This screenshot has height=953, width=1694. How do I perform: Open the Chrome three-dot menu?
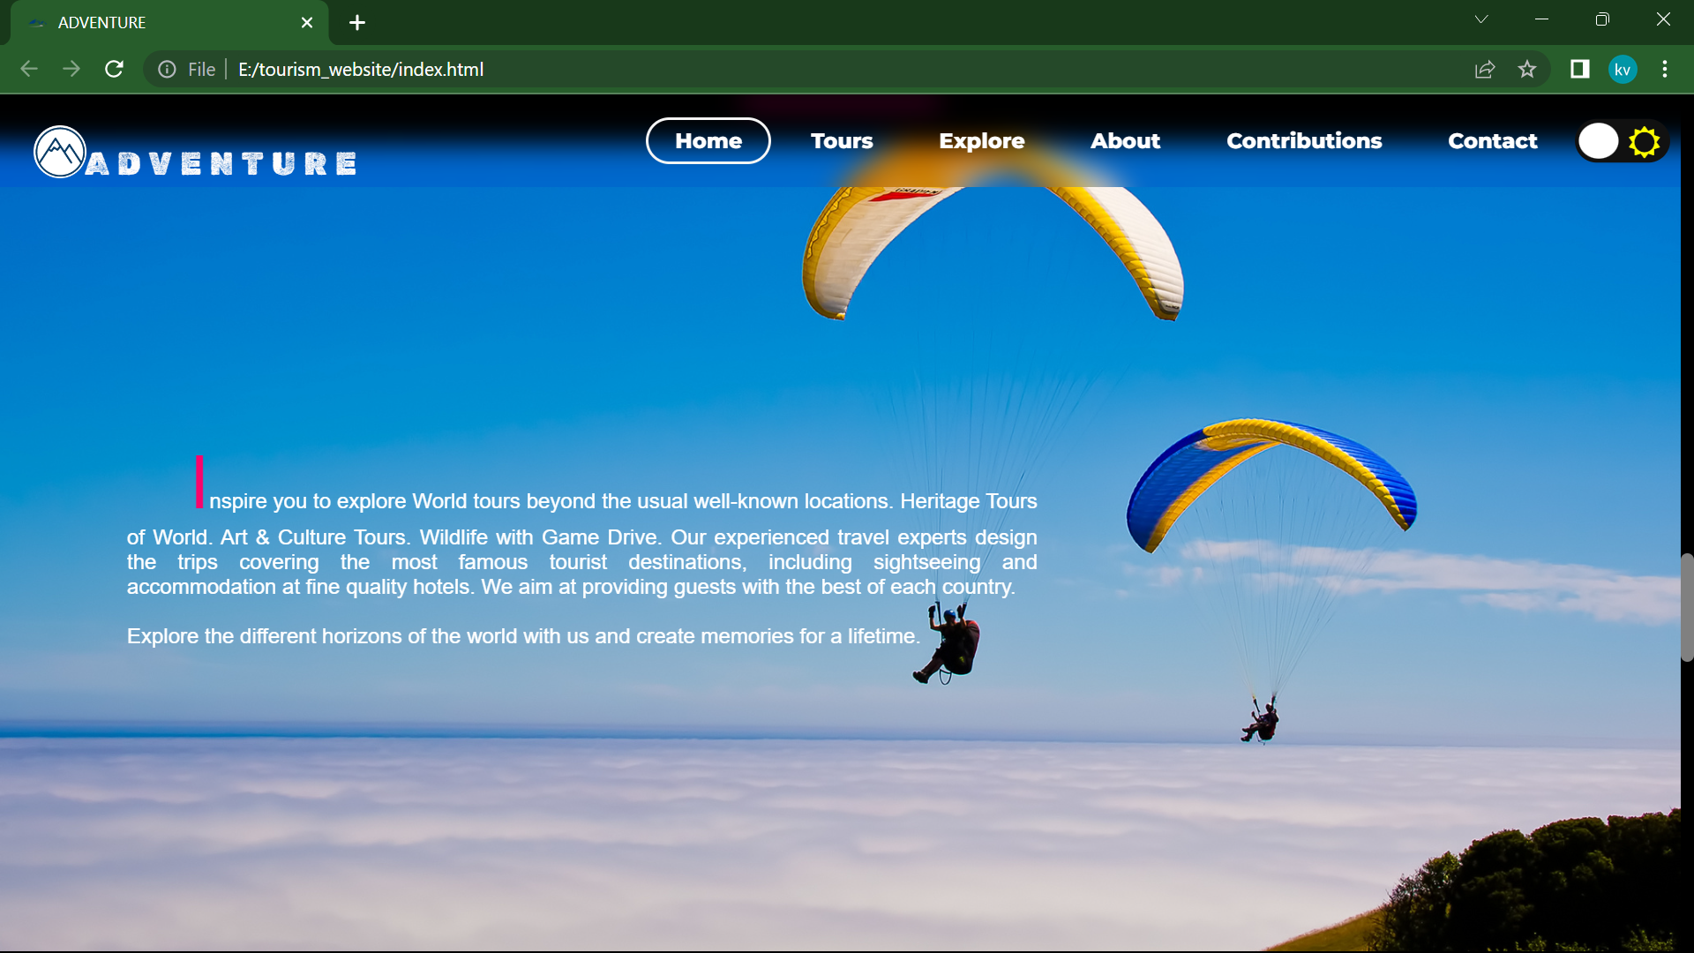[x=1666, y=69]
